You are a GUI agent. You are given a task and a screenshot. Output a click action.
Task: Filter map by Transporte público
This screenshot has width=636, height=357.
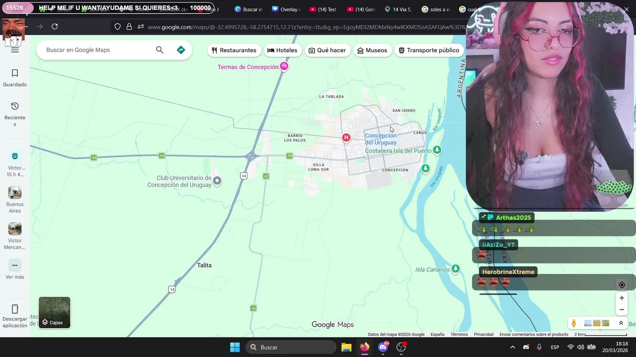(429, 50)
